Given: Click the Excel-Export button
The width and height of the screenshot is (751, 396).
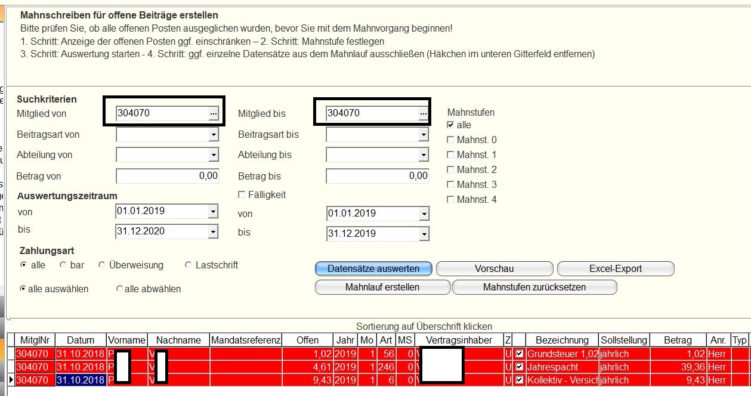Looking at the screenshot, I should 615,268.
